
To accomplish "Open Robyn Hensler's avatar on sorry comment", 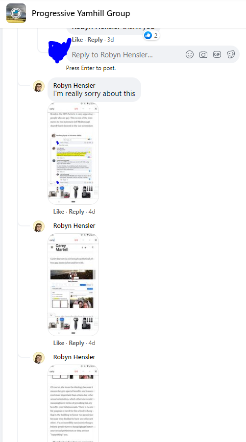I will coord(39,86).
